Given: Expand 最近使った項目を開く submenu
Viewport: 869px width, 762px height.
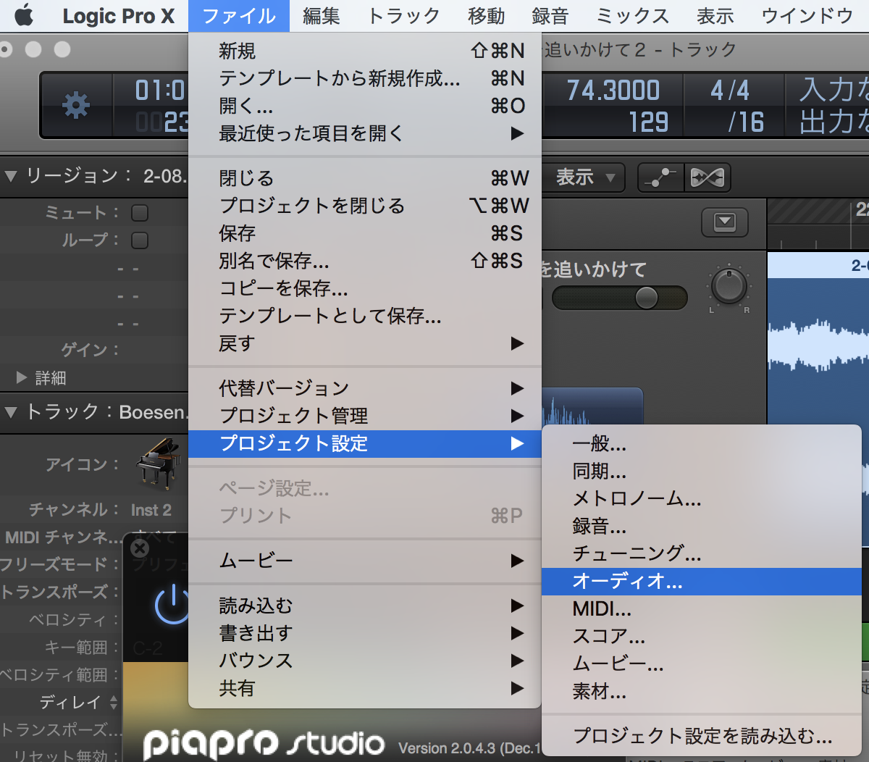Looking at the screenshot, I should click(365, 133).
